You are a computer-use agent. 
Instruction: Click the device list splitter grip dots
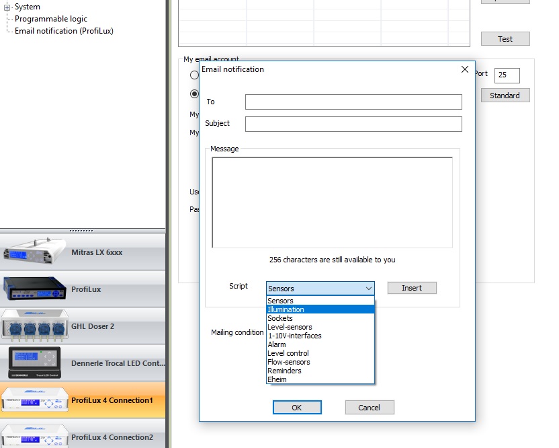81,231
